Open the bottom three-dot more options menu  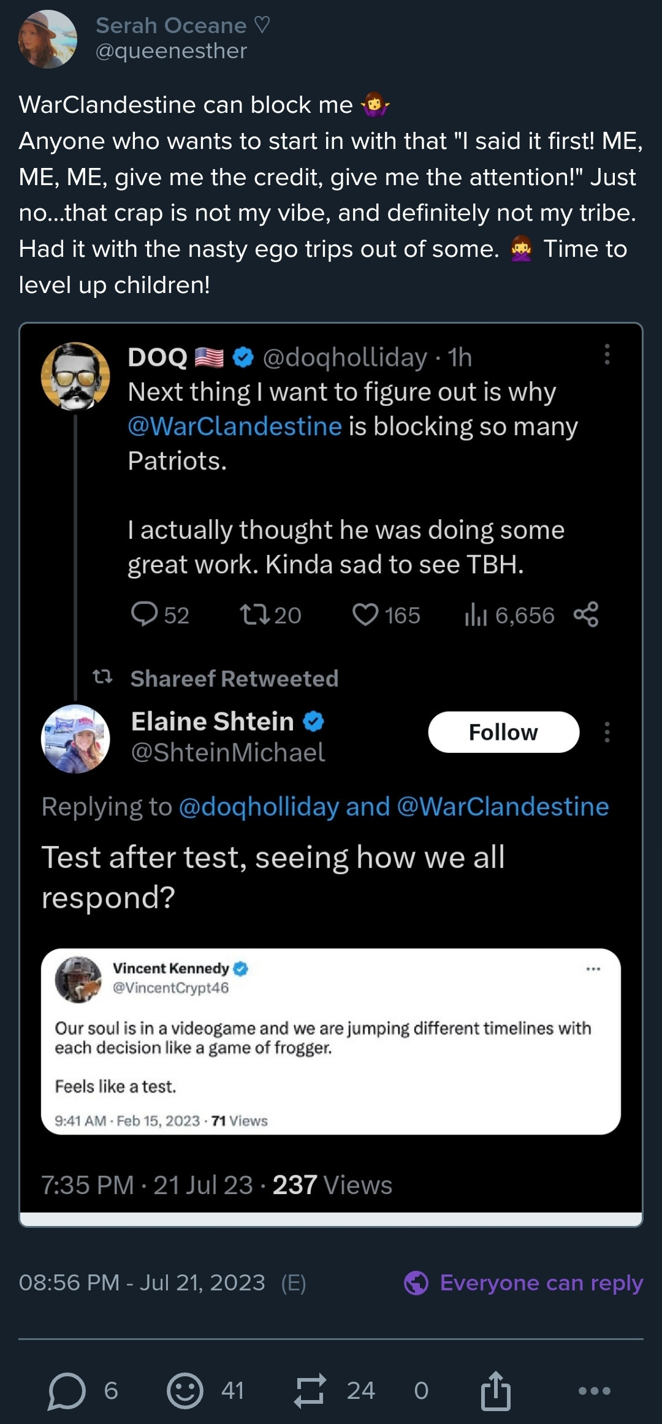pyautogui.click(x=594, y=1390)
